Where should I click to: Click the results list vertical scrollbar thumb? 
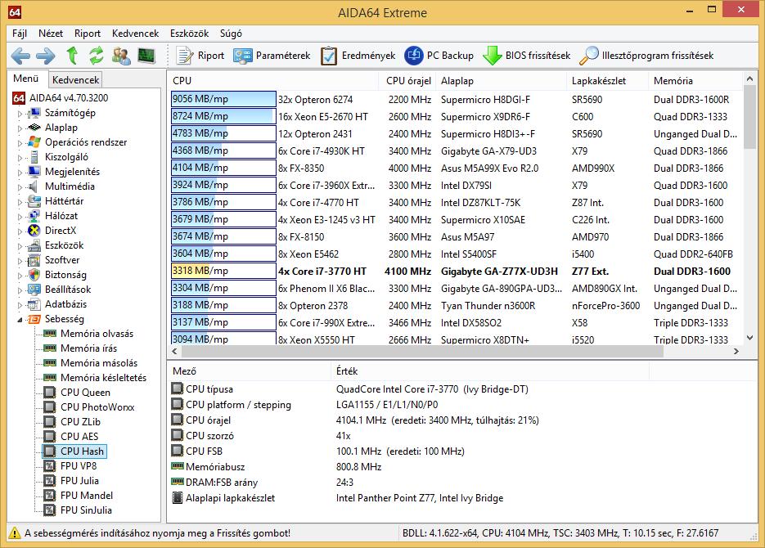750,118
